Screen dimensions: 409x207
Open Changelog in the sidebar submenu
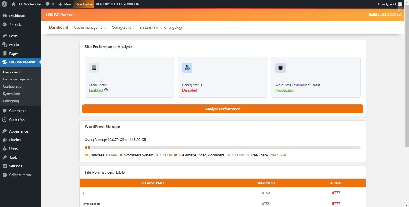click(11, 101)
